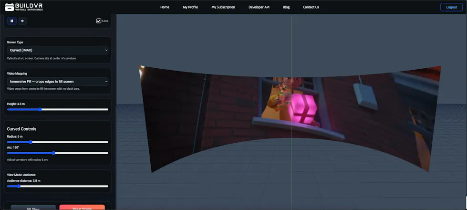The height and width of the screenshot is (210, 467).
Task: Open the Blog page
Action: tap(286, 7)
